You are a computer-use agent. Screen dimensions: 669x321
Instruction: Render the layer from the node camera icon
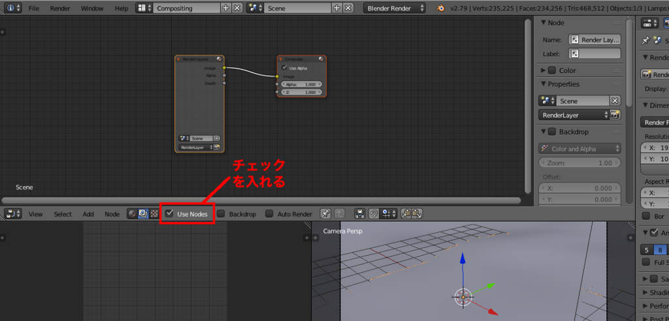click(217, 147)
